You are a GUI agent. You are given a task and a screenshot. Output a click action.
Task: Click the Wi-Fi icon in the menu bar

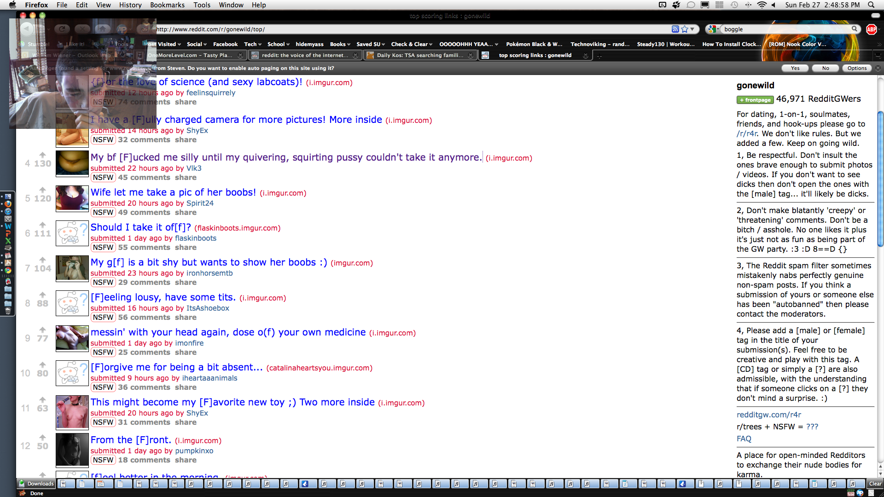(762, 5)
